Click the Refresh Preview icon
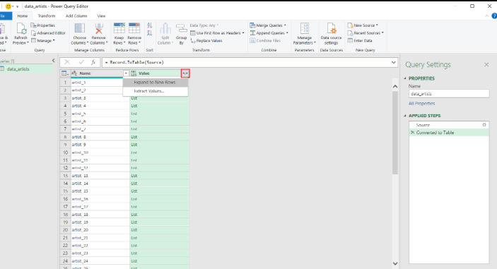 pos(21,29)
